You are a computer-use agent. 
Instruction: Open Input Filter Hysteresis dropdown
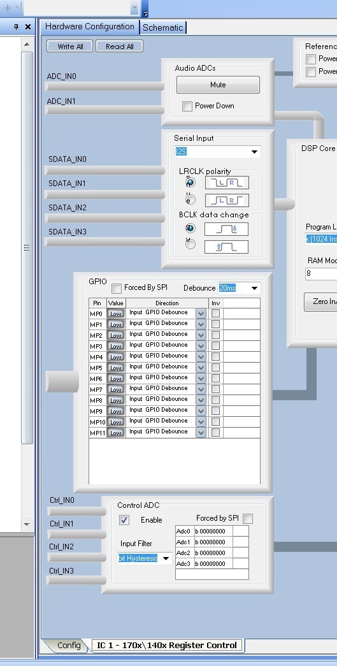(x=166, y=558)
